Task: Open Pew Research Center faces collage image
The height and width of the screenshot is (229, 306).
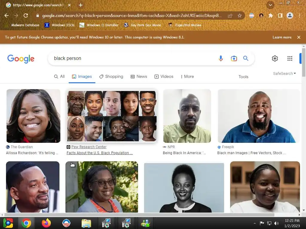Action: click(x=112, y=116)
